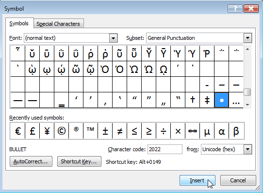The height and width of the screenshot is (193, 263).
Task: Select the left double quotation mark symbol
Action: point(134,100)
